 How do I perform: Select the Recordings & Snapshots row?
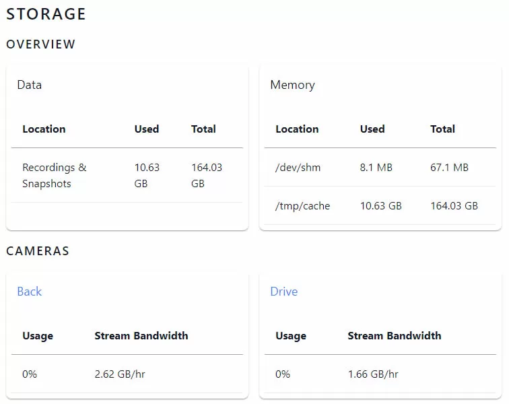click(x=127, y=175)
